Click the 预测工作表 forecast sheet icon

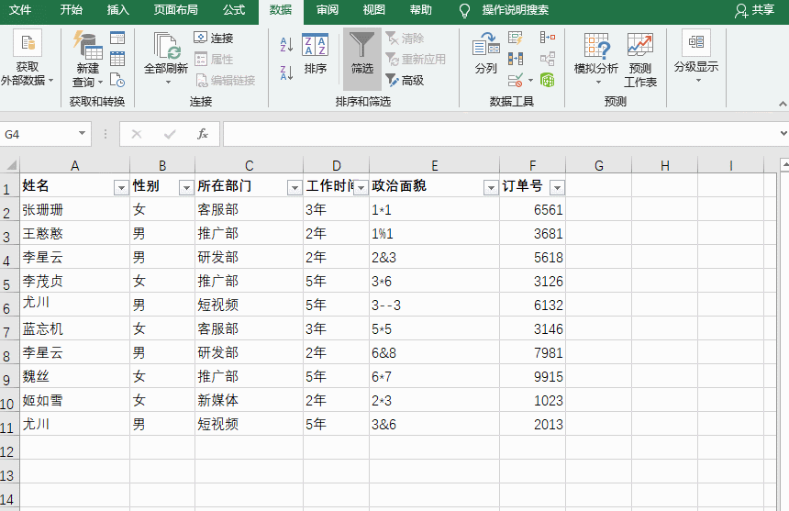tap(640, 46)
